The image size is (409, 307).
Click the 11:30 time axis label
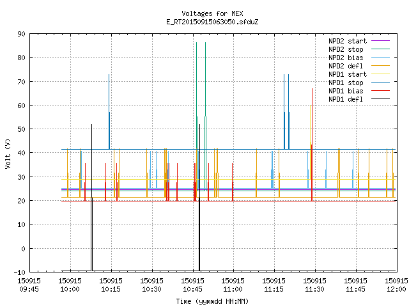click(314, 289)
